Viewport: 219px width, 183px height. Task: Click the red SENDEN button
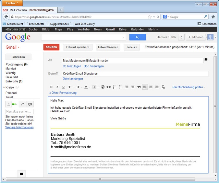(51, 47)
